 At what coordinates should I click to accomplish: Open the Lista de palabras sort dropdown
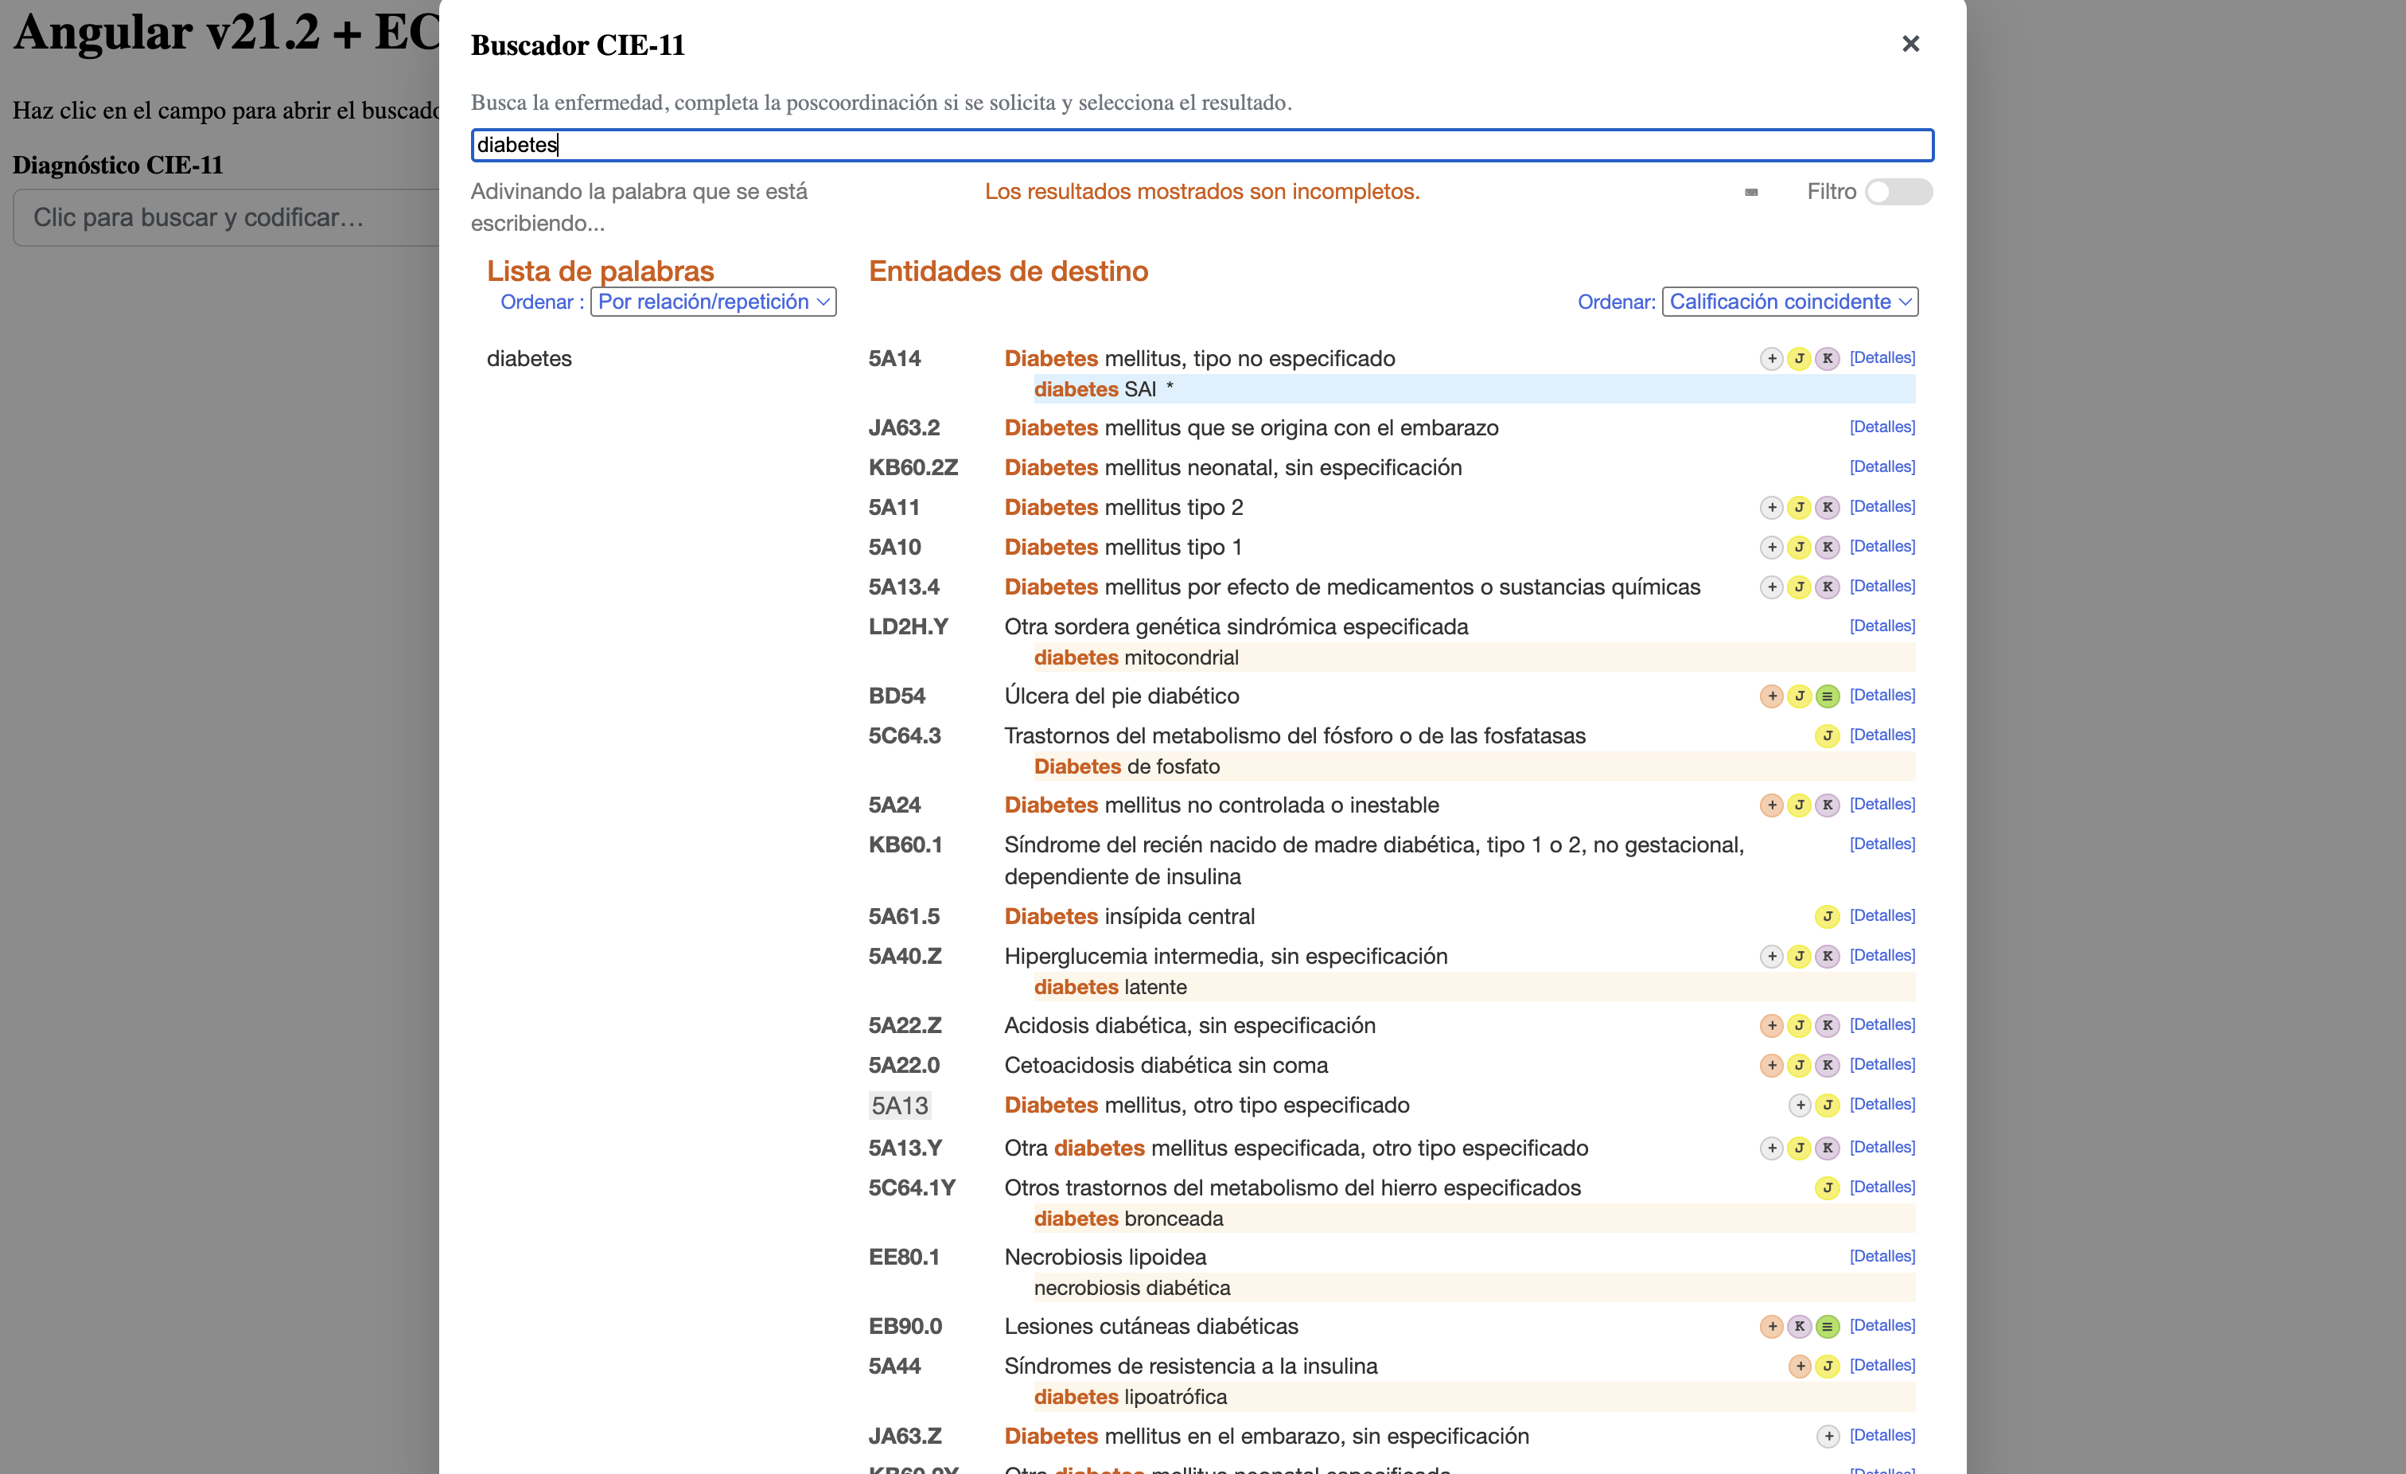click(713, 302)
